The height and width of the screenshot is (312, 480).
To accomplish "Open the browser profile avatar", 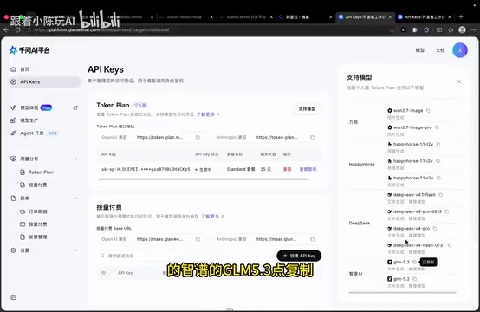I will (463, 29).
